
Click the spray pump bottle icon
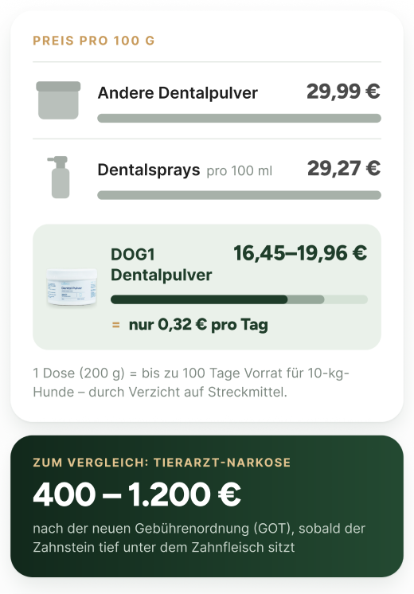(x=60, y=177)
